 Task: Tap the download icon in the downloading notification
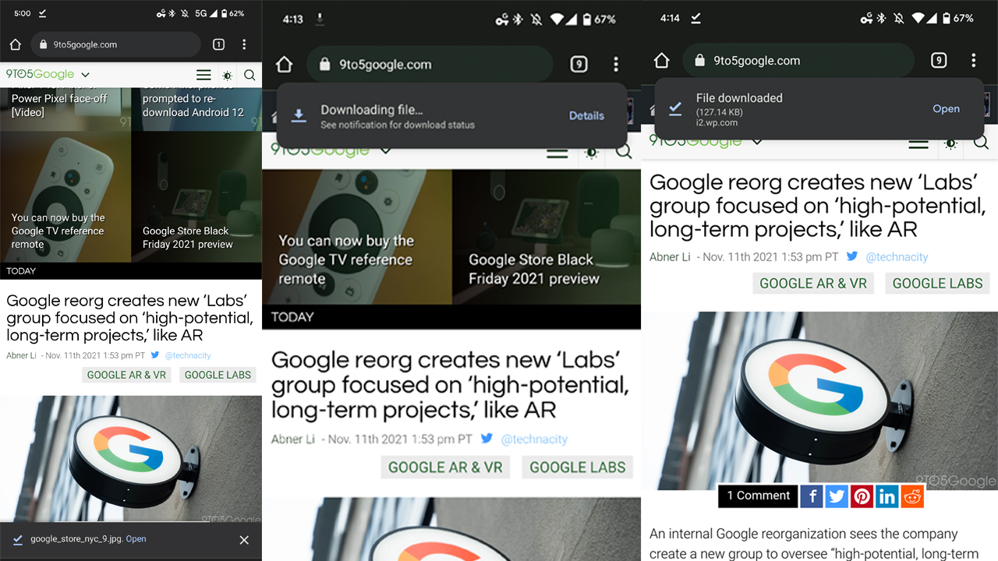[x=299, y=115]
